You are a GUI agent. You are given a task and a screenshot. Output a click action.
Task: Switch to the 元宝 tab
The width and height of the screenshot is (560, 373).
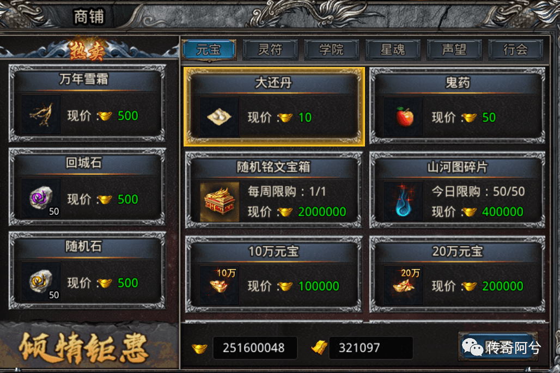click(209, 50)
